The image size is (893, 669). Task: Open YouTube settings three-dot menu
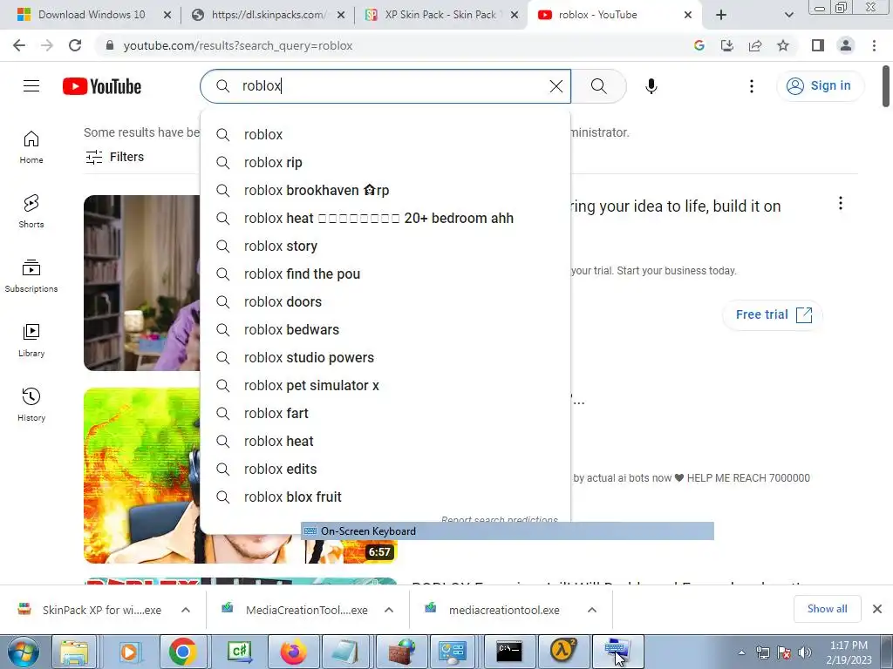pyautogui.click(x=751, y=86)
